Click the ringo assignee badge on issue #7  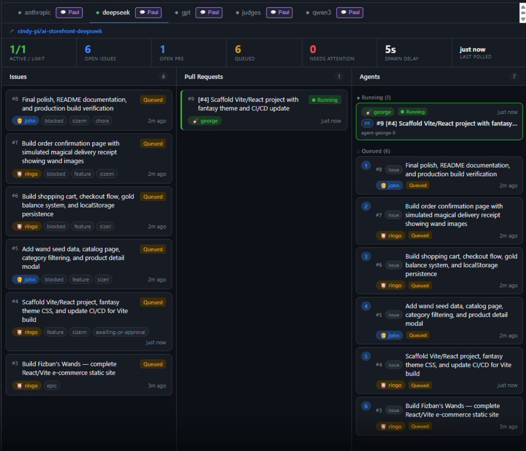(x=27, y=174)
